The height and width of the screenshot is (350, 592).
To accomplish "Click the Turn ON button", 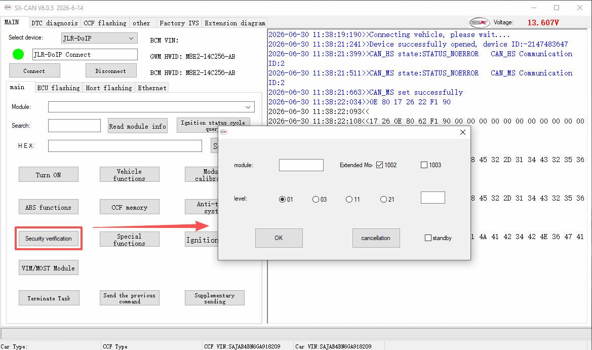I will coord(48,175).
